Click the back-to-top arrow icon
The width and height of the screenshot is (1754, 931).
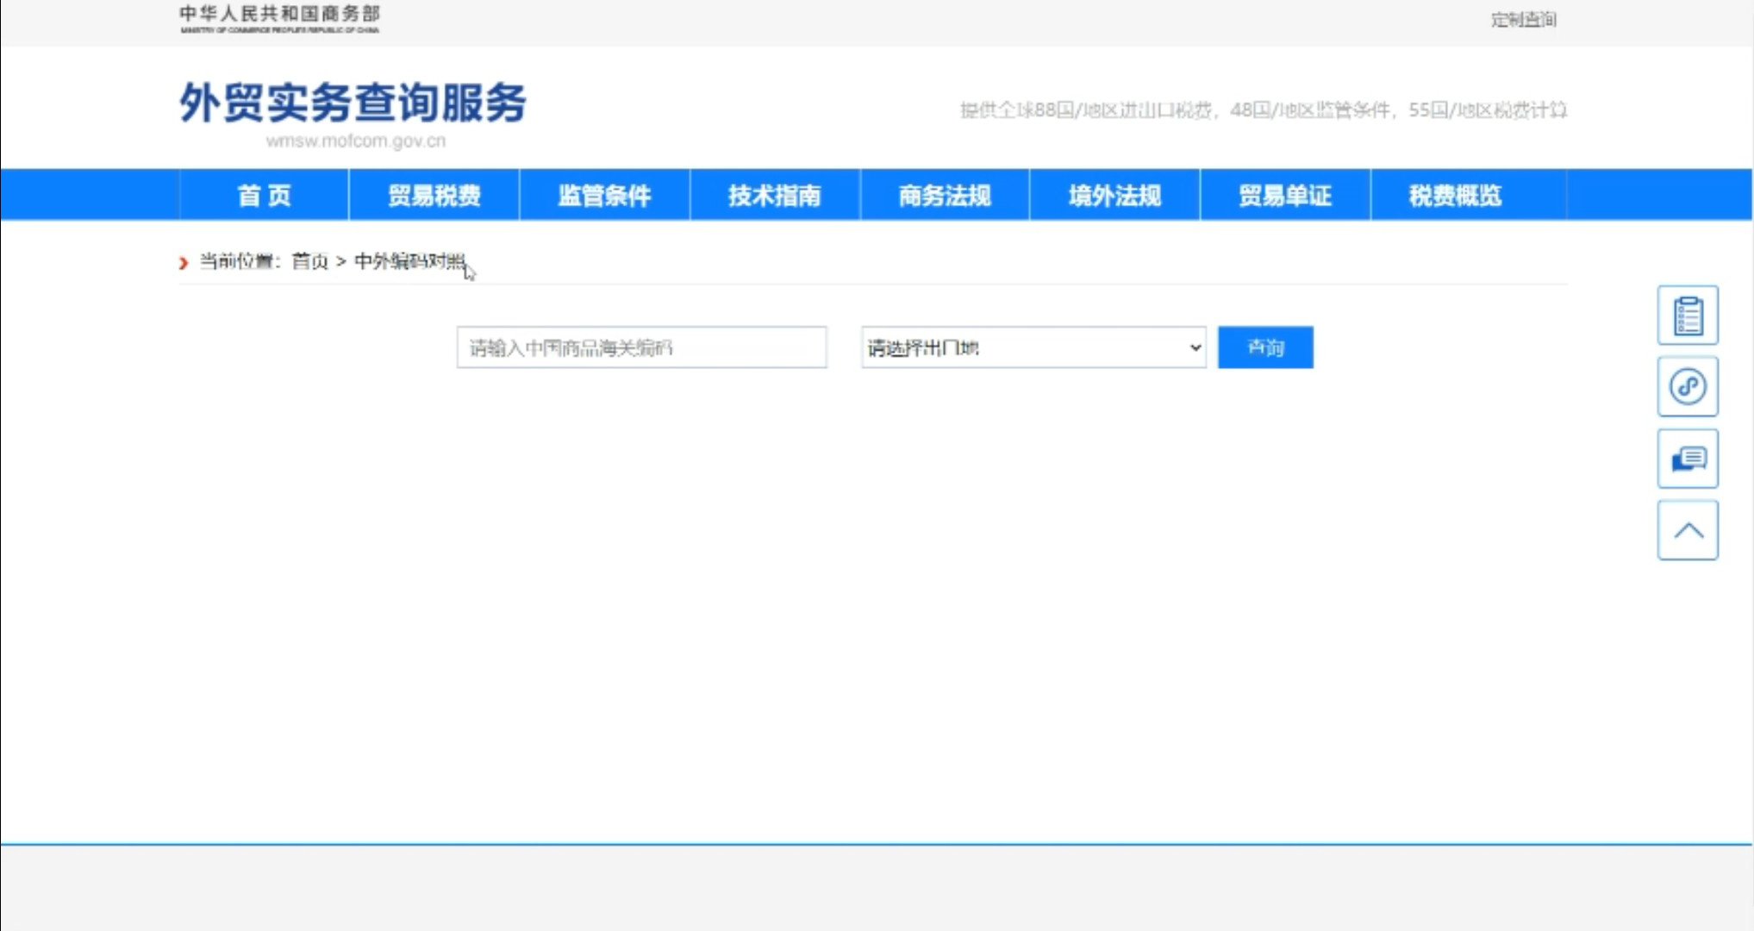click(1687, 528)
